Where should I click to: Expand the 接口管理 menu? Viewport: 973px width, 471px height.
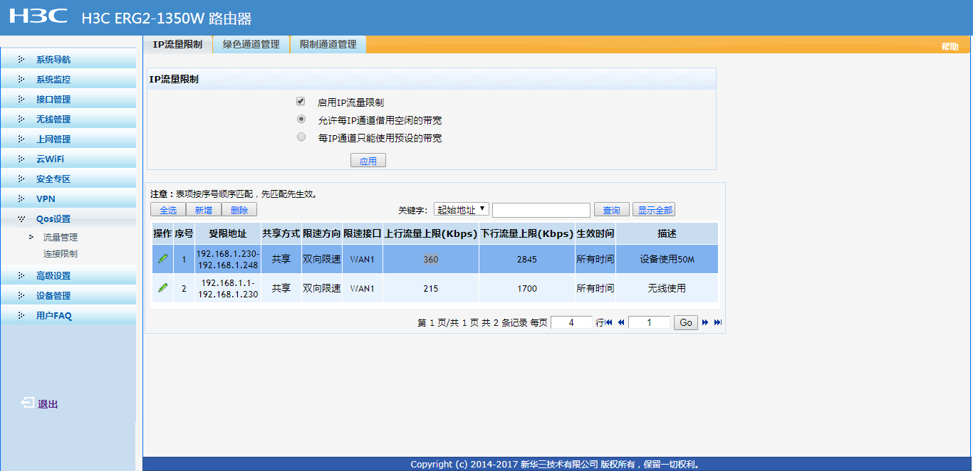[x=68, y=99]
